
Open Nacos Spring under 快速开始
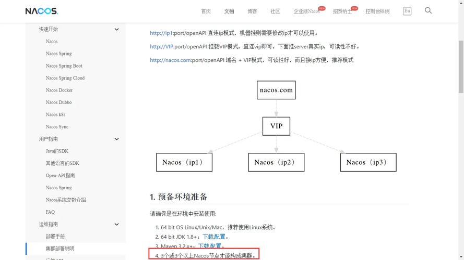point(58,54)
